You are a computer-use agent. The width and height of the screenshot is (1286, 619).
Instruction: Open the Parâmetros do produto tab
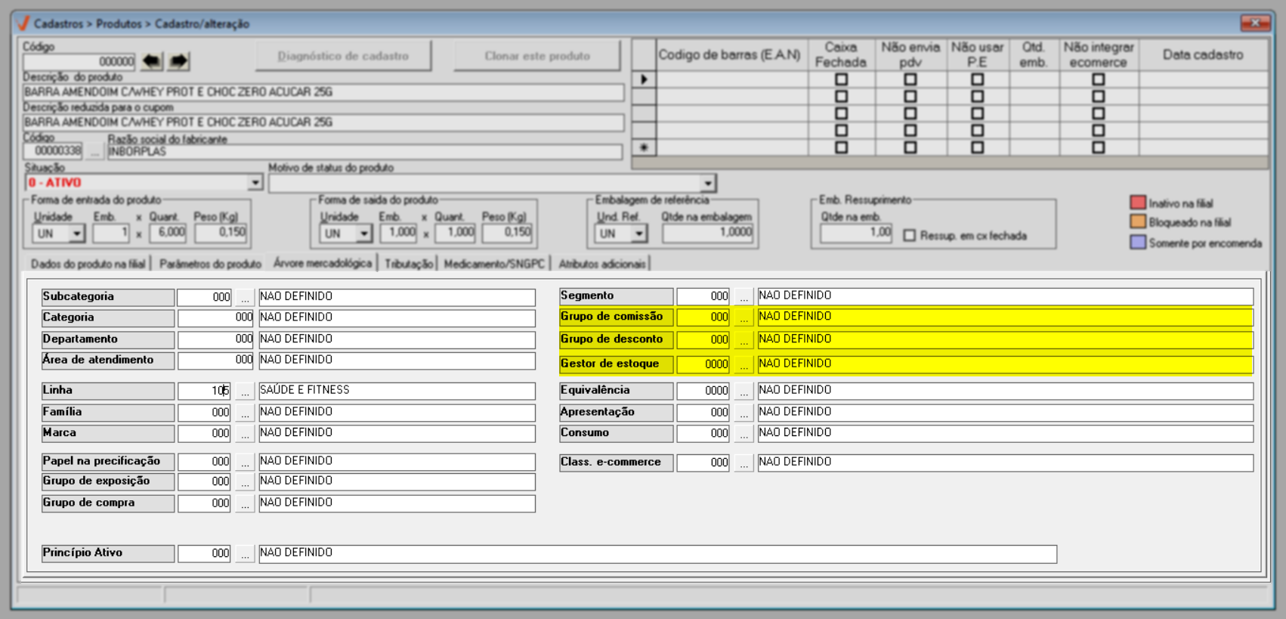tap(210, 264)
